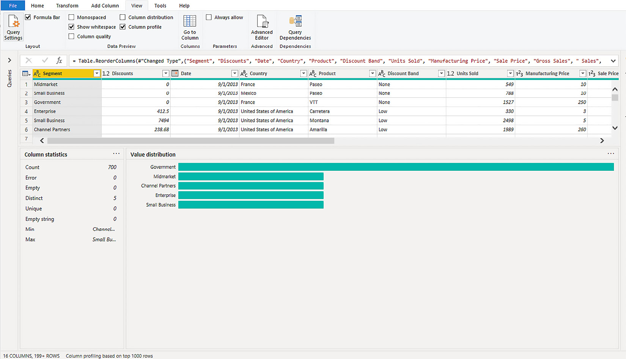Cancel formula edit with X icon
This screenshot has width=626, height=359.
point(28,61)
